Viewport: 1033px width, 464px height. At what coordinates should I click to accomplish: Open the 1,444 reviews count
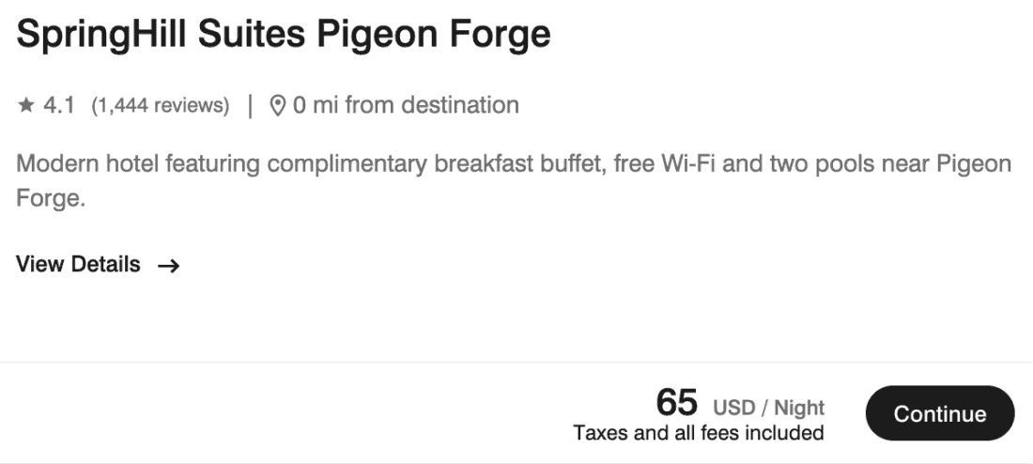[x=160, y=106]
